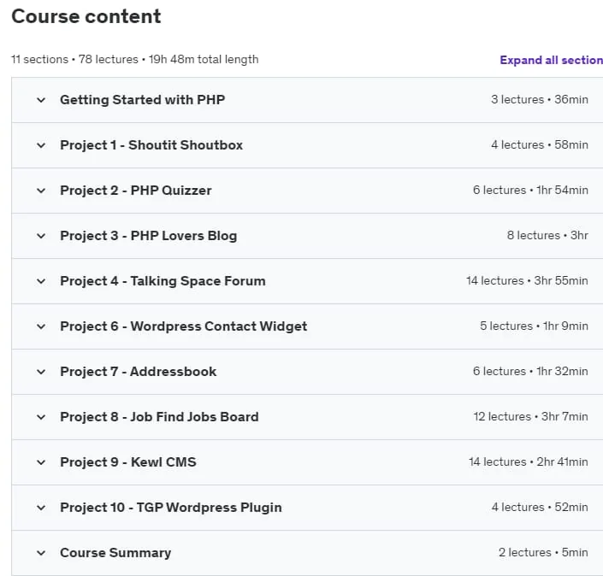Viewport: 603px width, 576px height.
Task: Click the Project 7 - Addressbook title
Action: pyautogui.click(x=138, y=372)
